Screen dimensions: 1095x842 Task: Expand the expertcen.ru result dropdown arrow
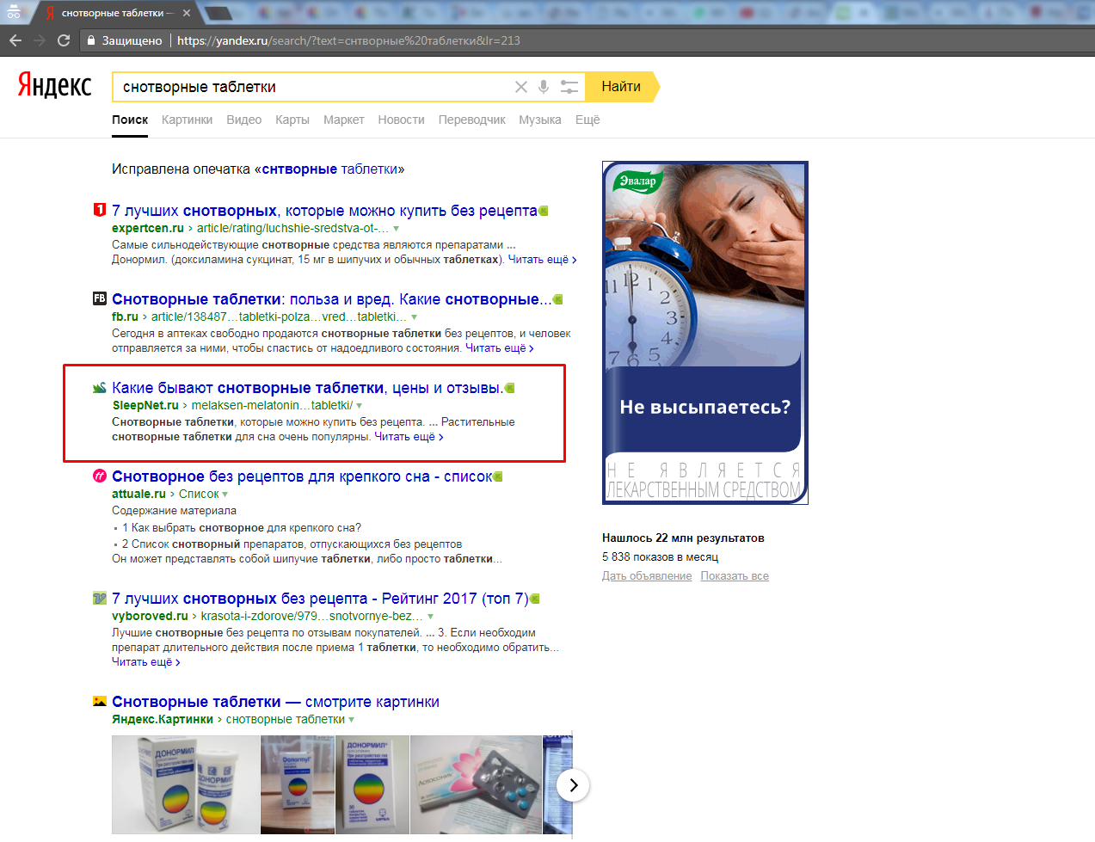[x=396, y=229]
